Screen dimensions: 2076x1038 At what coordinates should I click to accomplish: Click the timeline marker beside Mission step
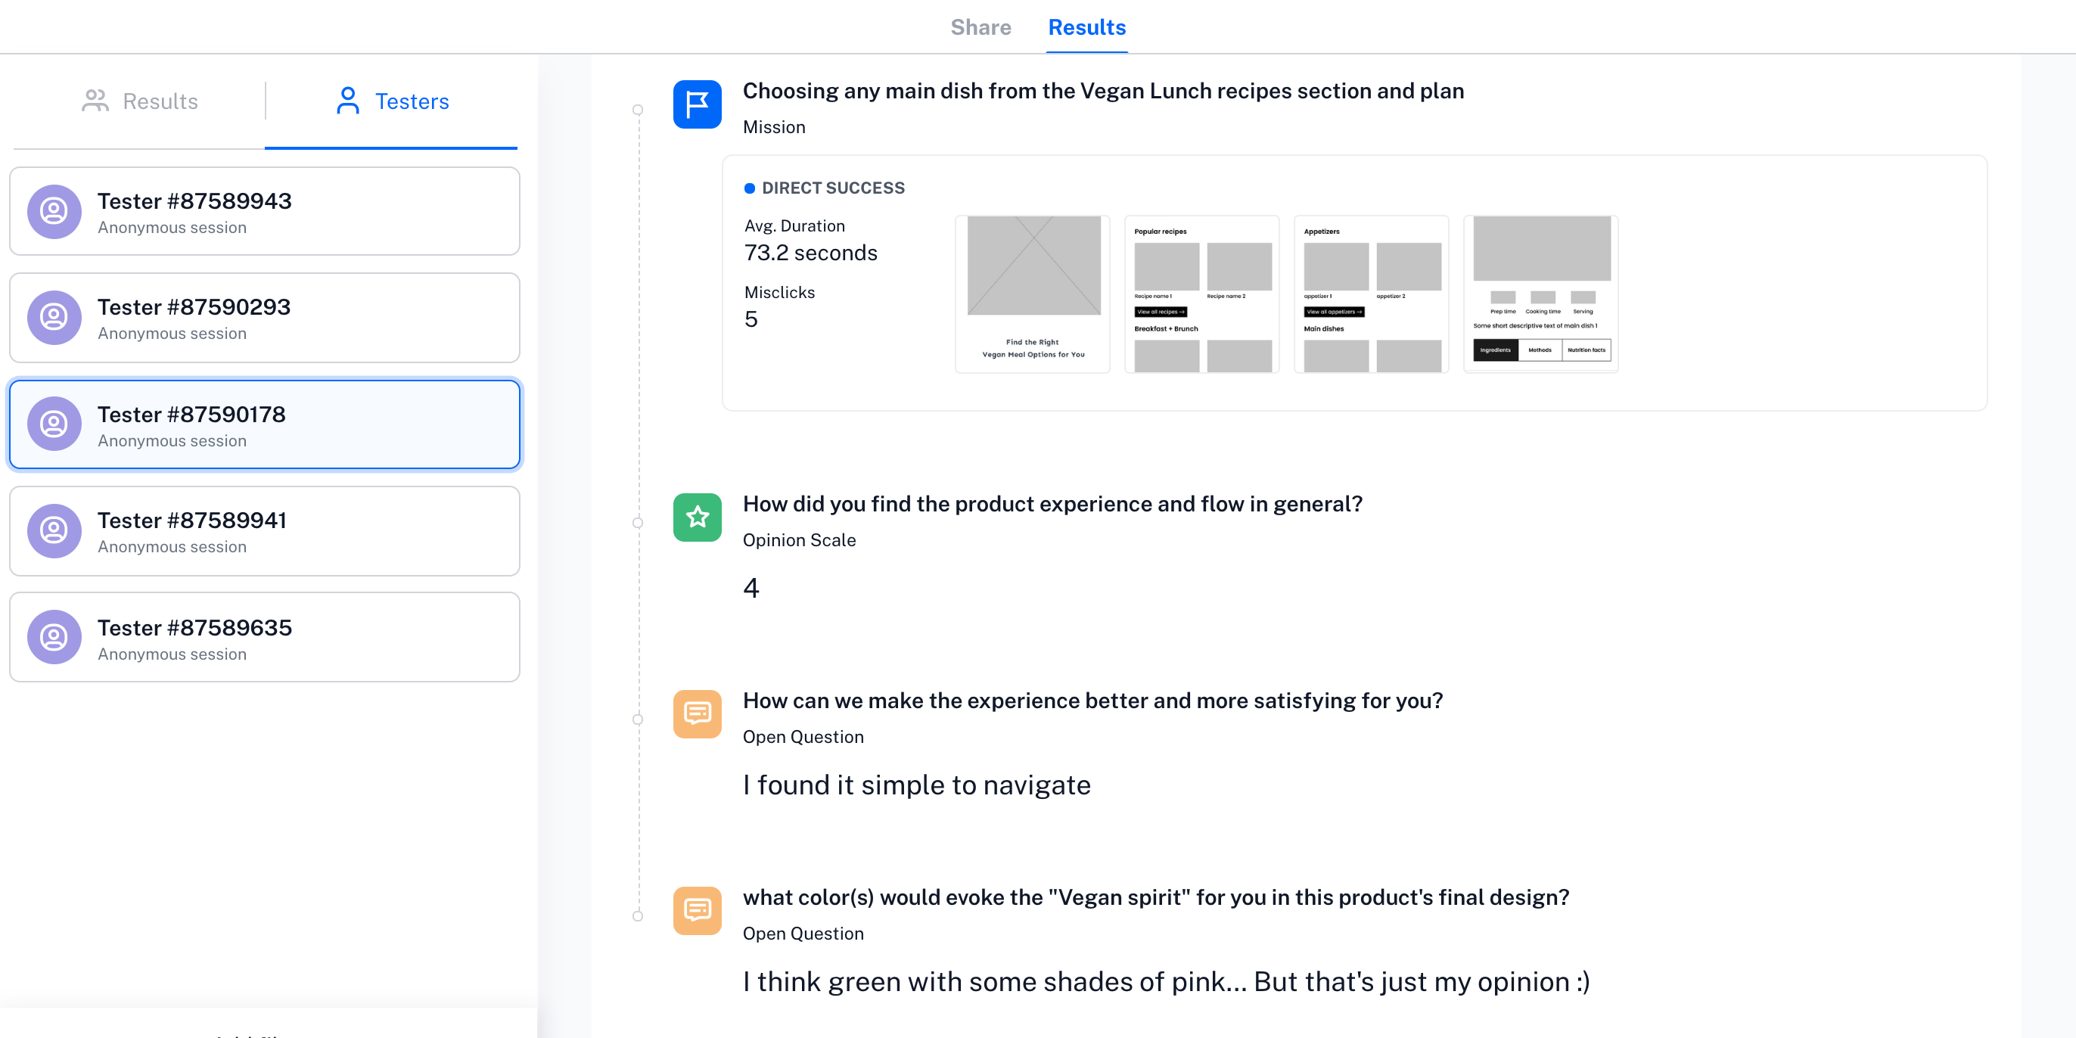click(x=638, y=110)
